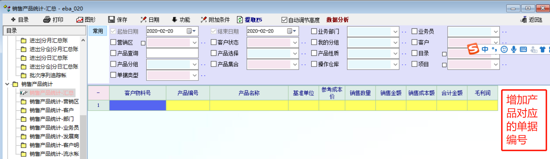Click the 保存 floppy disk icon

[x=111, y=20]
